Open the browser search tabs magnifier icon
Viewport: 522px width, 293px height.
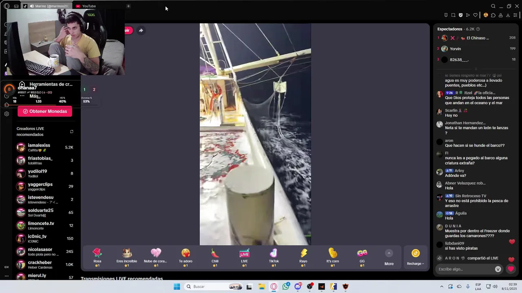pyautogui.click(x=493, y=6)
